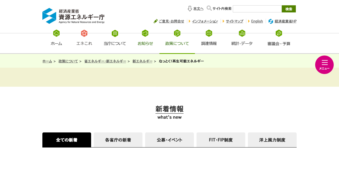Open the 統計・データ bar chart icon
The width and height of the screenshot is (339, 189).
(x=242, y=33)
